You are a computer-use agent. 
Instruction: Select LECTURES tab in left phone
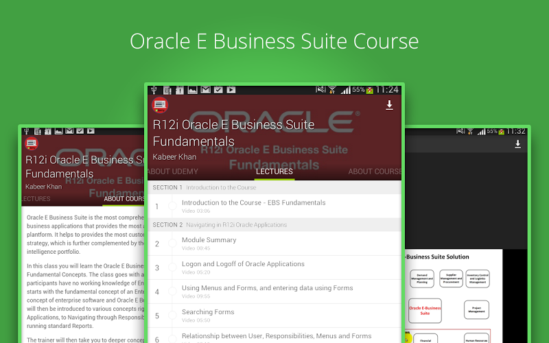click(x=36, y=199)
